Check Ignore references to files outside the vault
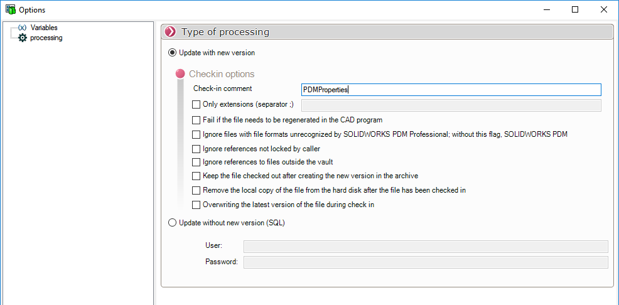619x305 pixels. pos(196,163)
